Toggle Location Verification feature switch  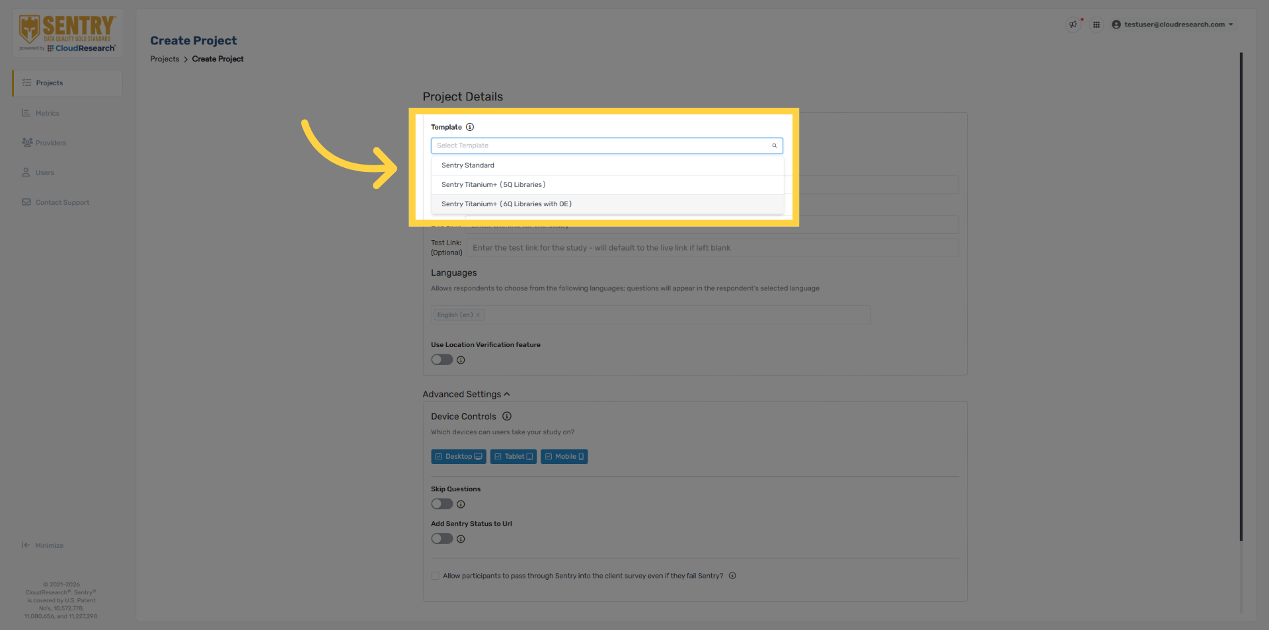[x=442, y=360]
